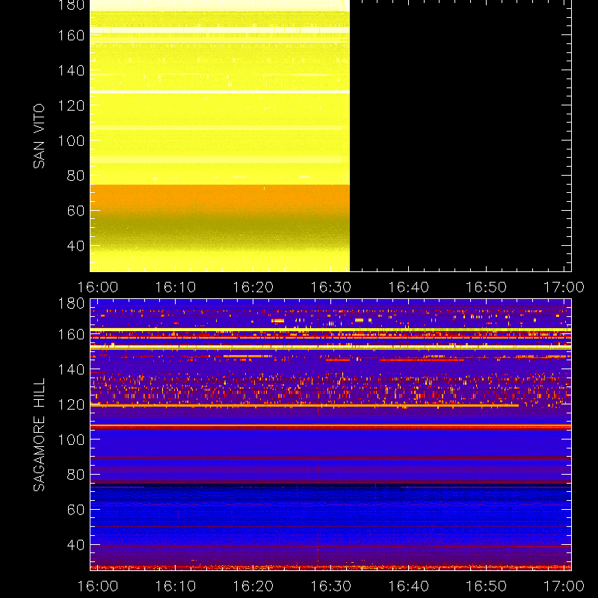Click the 140 tick label on Sagamore Hill axis
Image resolution: width=598 pixels, height=598 pixels.
tap(71, 369)
